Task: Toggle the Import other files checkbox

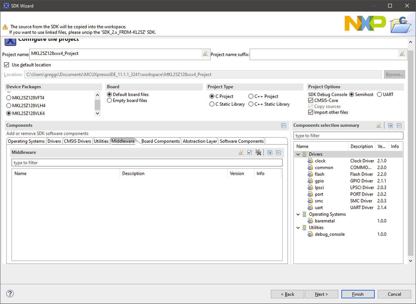Action: [311, 112]
